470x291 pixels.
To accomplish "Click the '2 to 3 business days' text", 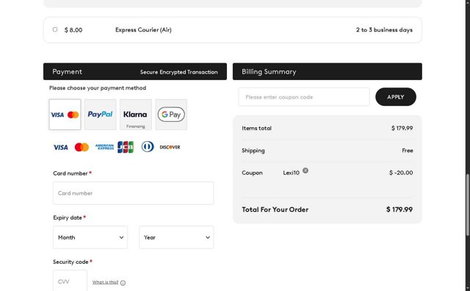I will pyautogui.click(x=384, y=29).
